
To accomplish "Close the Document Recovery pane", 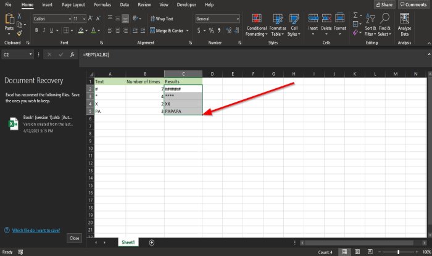I will click(74, 237).
